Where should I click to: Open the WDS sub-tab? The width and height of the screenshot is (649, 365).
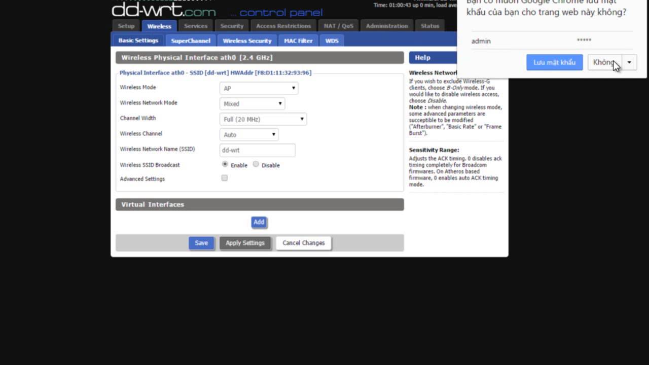point(332,41)
